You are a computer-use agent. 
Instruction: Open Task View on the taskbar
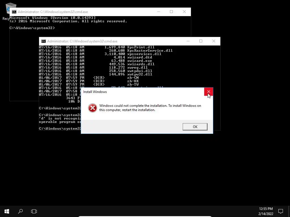point(34,211)
